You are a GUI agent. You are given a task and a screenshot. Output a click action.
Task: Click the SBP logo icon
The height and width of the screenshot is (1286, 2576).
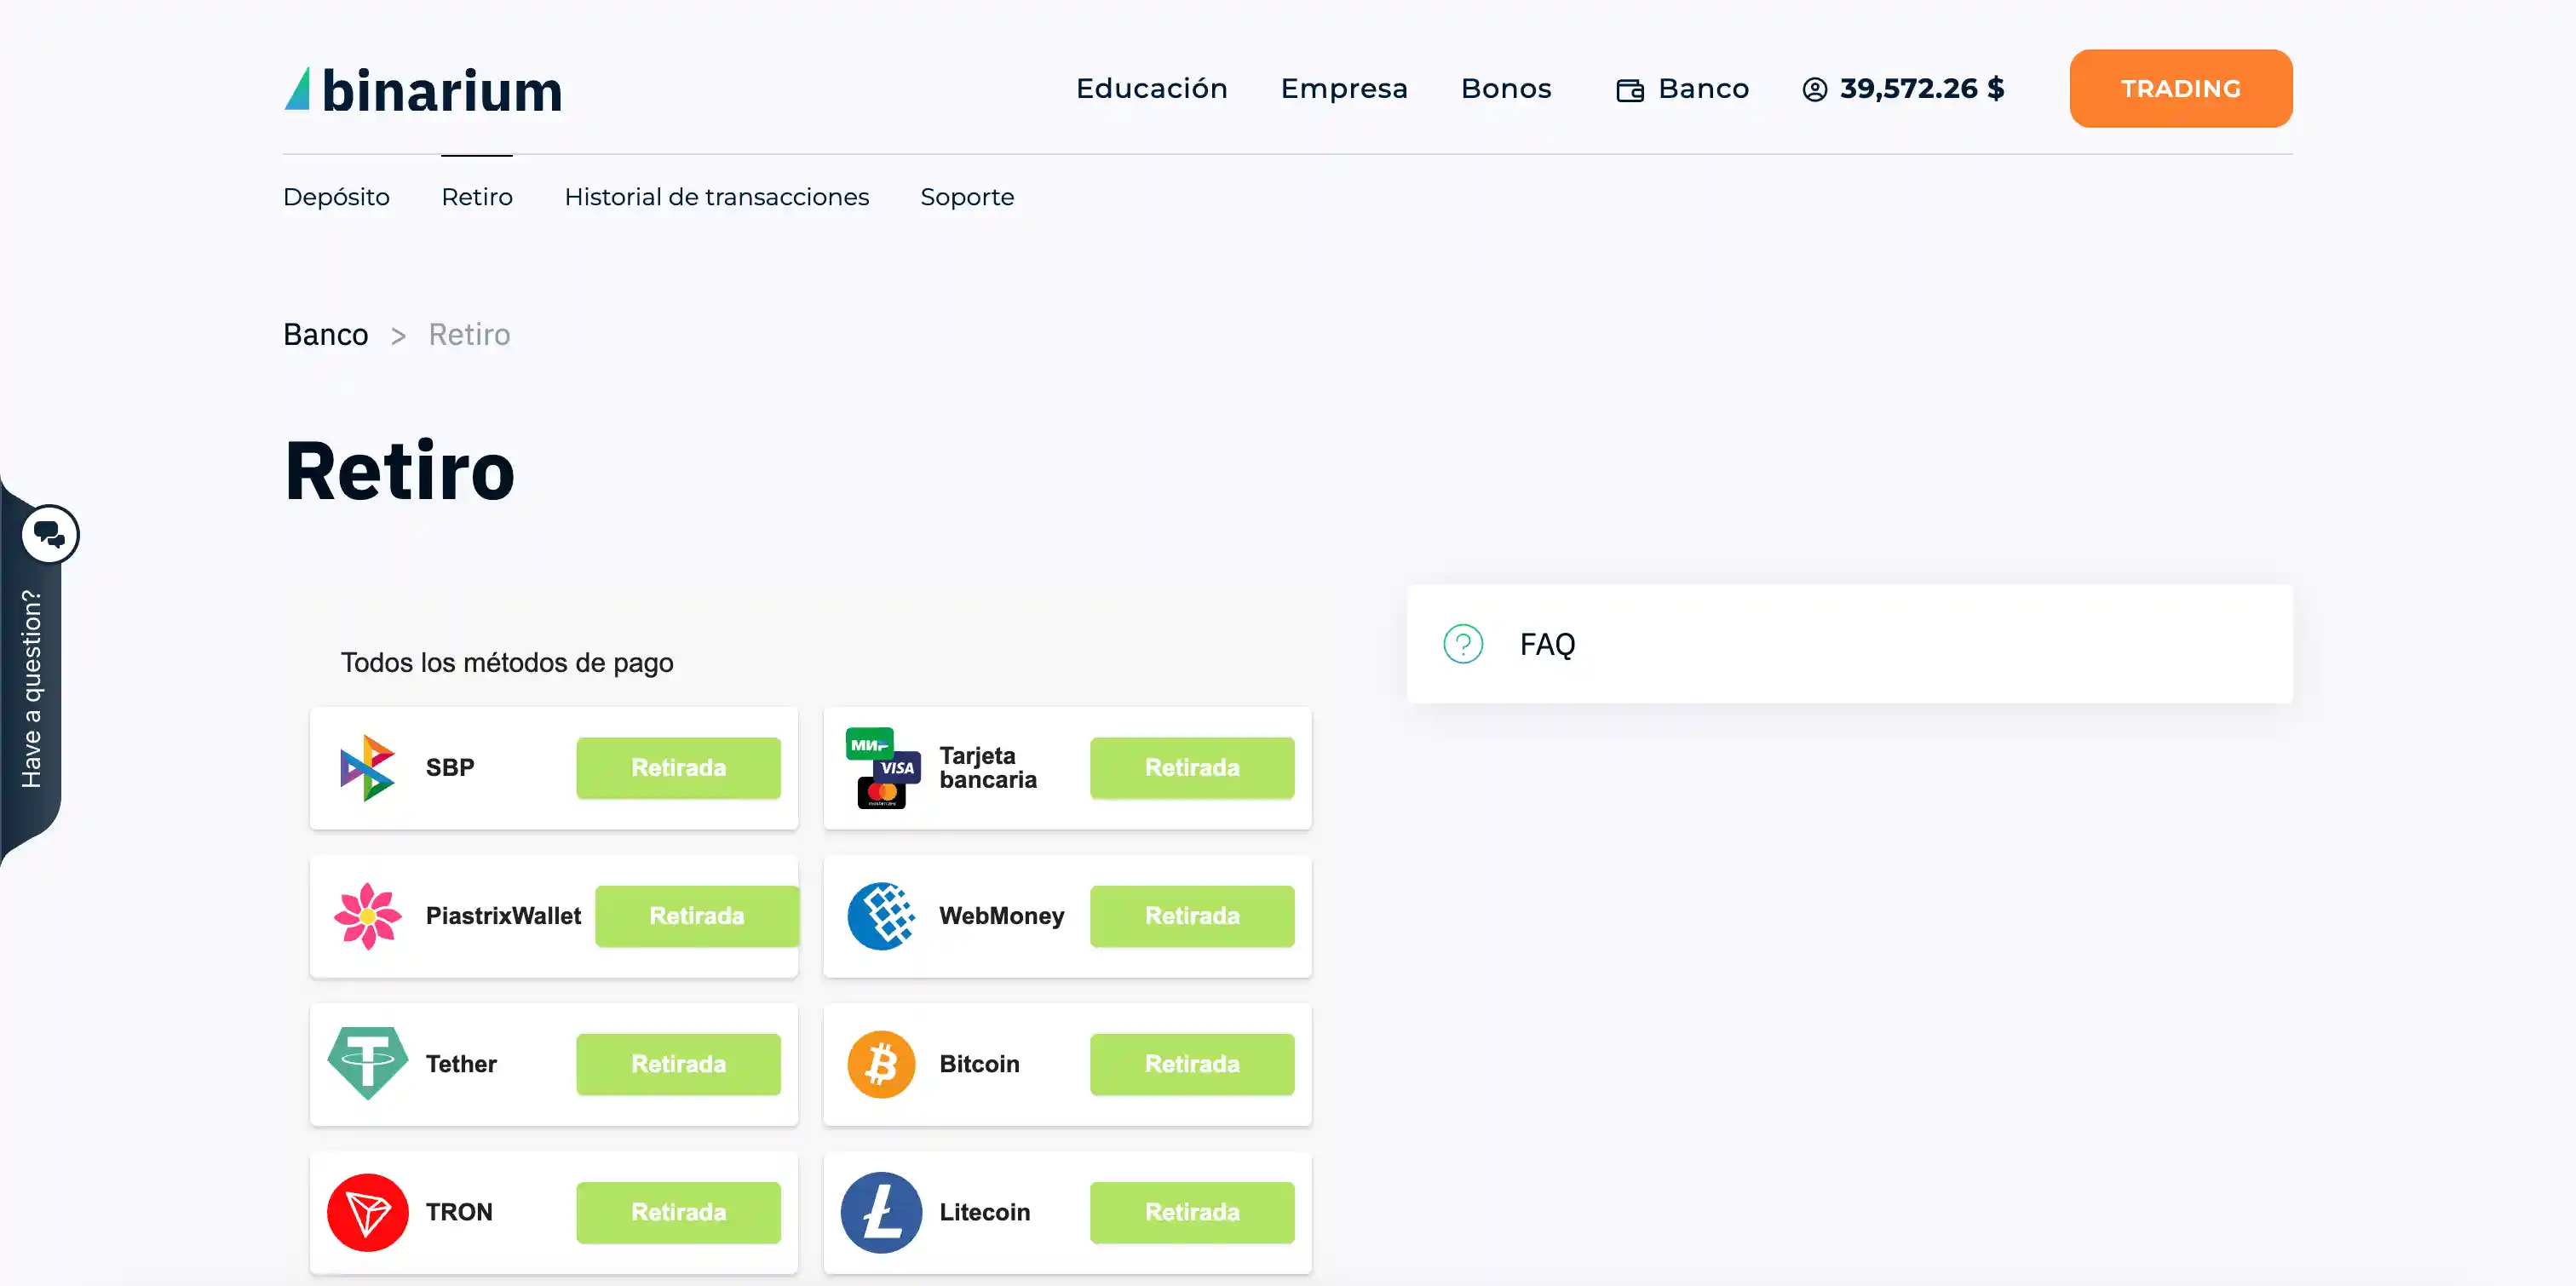click(367, 768)
